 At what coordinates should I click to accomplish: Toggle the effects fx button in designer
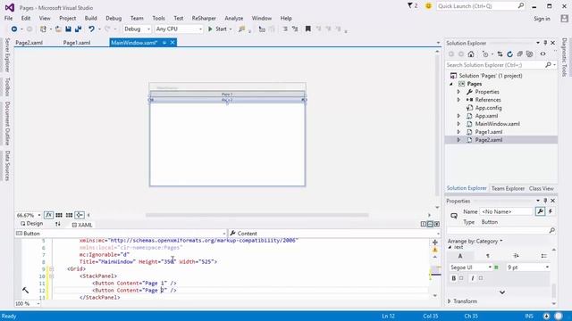click(x=48, y=215)
